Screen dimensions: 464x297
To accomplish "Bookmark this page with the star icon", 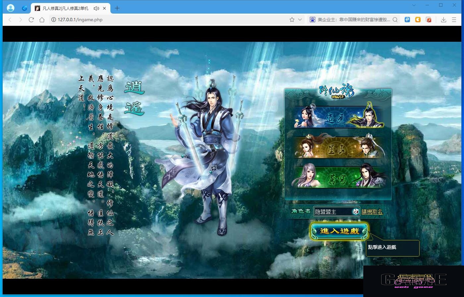I will click(292, 20).
